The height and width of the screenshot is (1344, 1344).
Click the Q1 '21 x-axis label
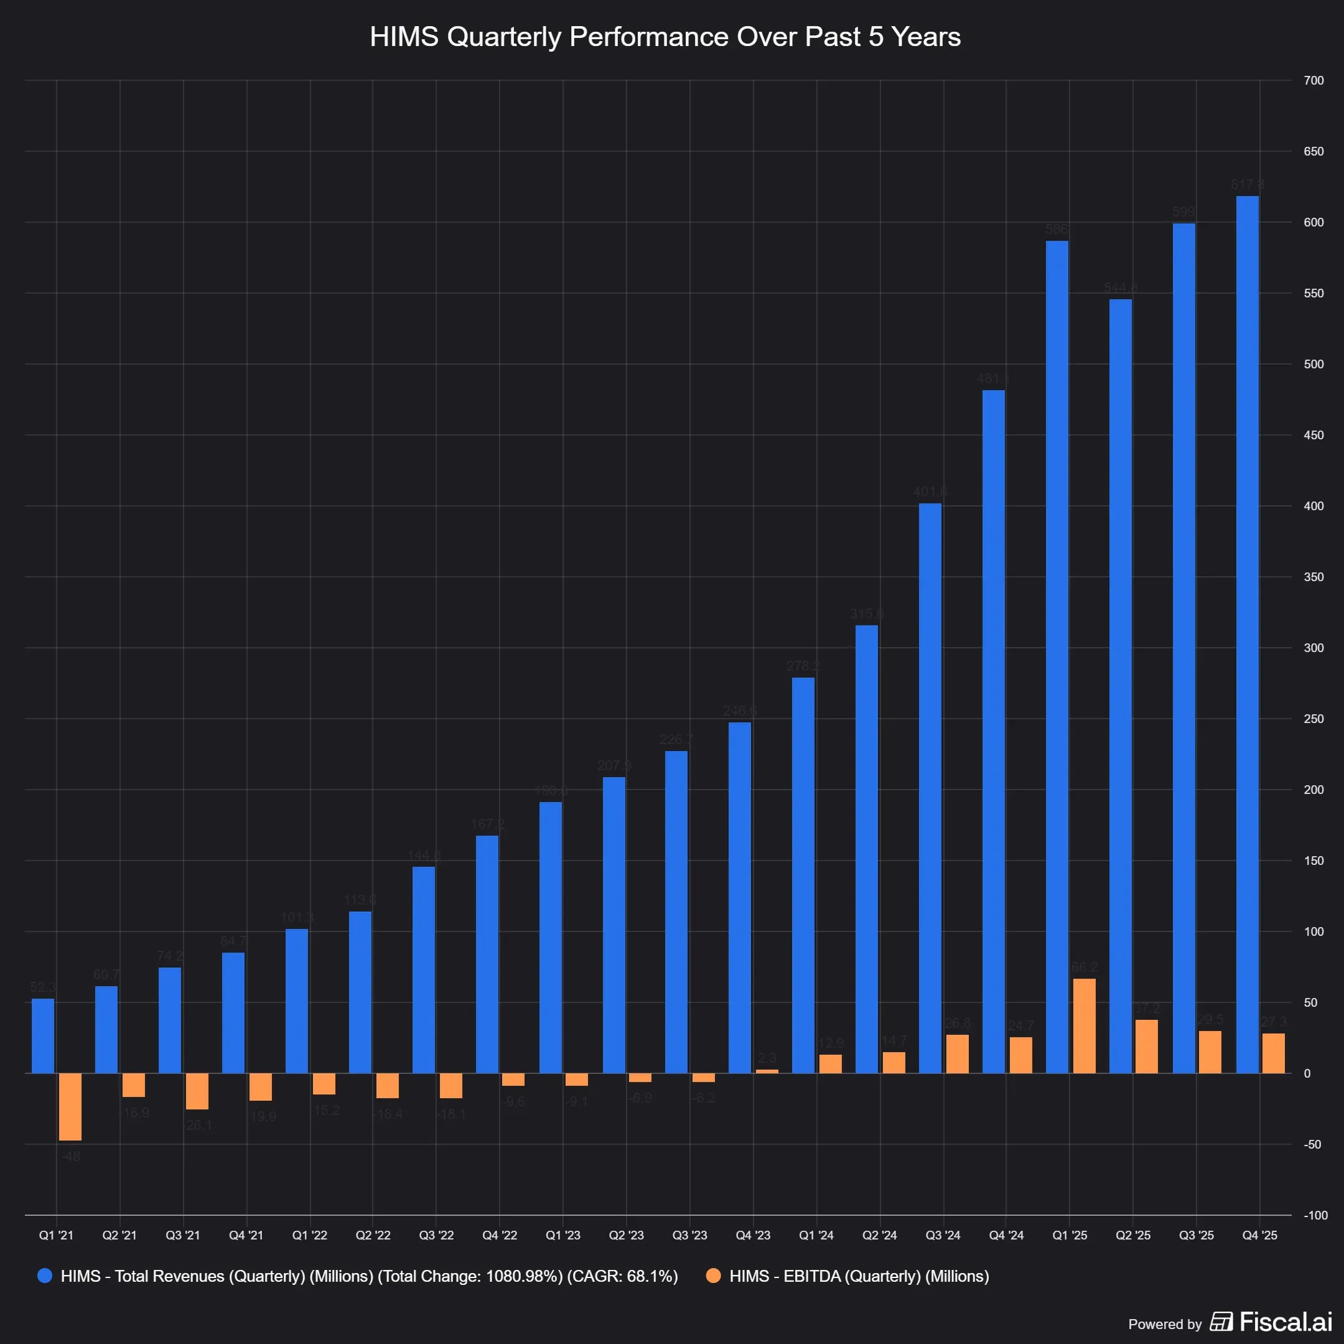point(57,1234)
